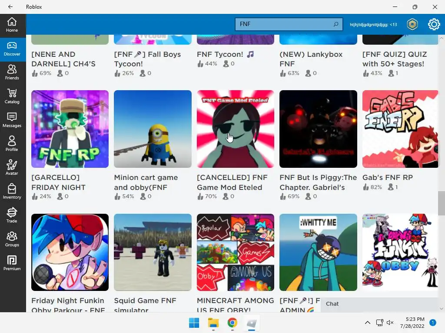Open the Inventory backpack icon
This screenshot has width=445, height=333.
[12, 192]
